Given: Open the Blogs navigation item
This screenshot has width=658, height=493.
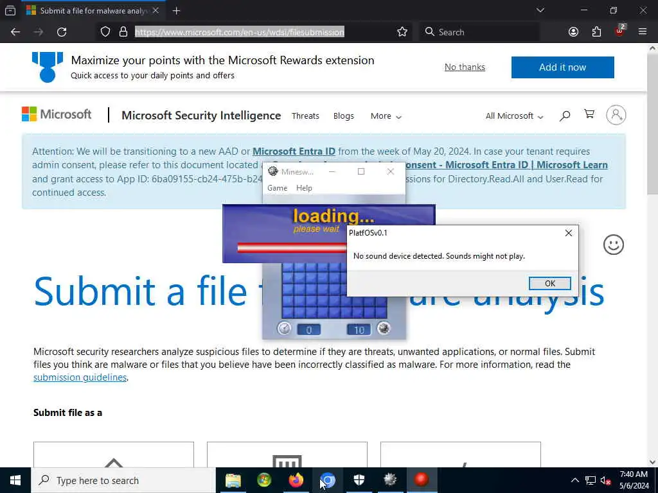Looking at the screenshot, I should tap(343, 116).
